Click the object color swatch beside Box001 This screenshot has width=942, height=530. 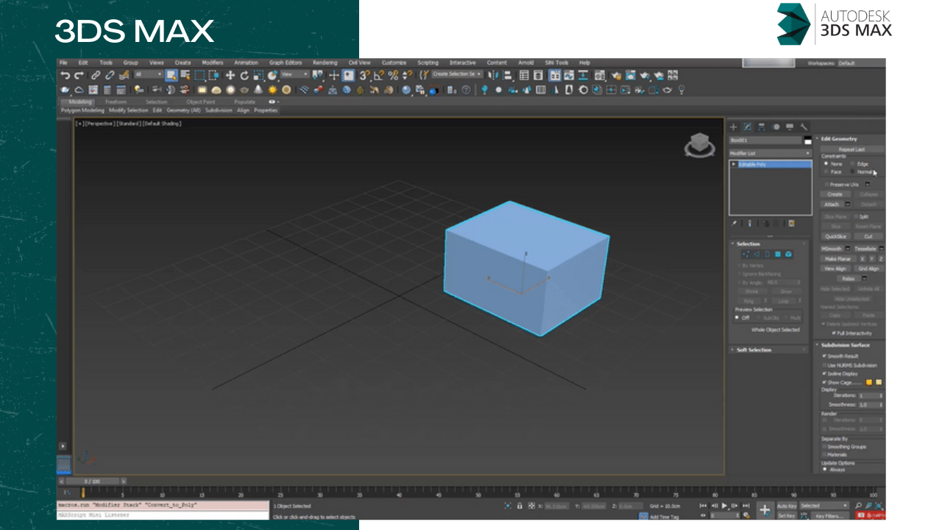pos(807,140)
